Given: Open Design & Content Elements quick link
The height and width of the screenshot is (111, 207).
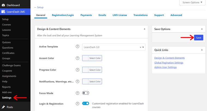Looking at the screenshot, I should 169,58.
